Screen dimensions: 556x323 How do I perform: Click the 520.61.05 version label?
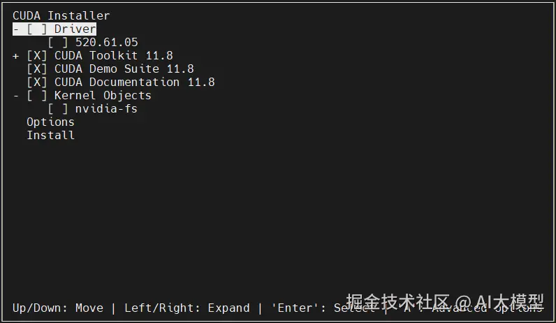[x=106, y=43]
